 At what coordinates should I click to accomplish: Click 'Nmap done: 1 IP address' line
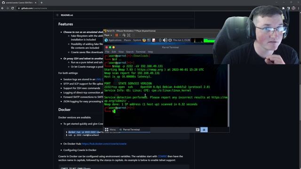[x=150, y=104]
